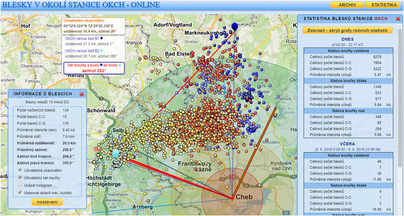Image resolution: width=404 pixels, height=216 pixels.
Task: Click Počet blesků C-G value 119
Action: pos(66,123)
